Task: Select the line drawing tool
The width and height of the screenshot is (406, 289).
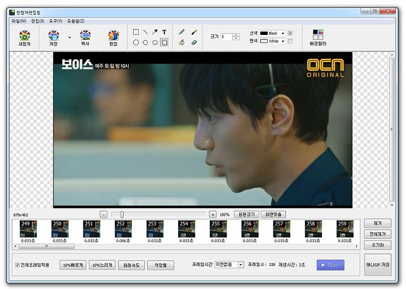Action: (145, 32)
